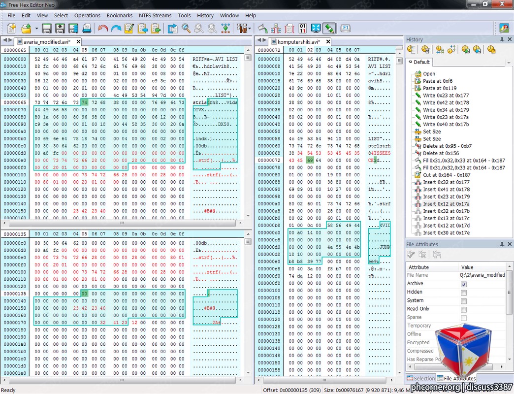Close the avaria_modified.avi tab
This screenshot has height=394, width=514.
click(x=78, y=42)
